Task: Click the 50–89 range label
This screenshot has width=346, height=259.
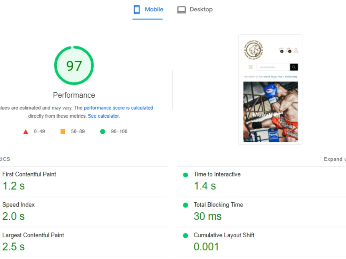Action: tap(78, 132)
